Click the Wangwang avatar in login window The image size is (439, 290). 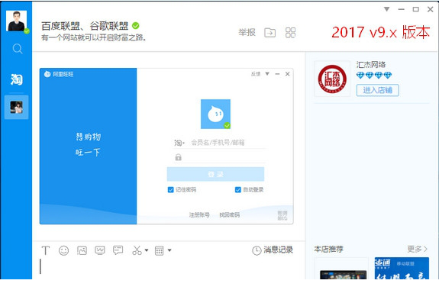click(x=215, y=114)
